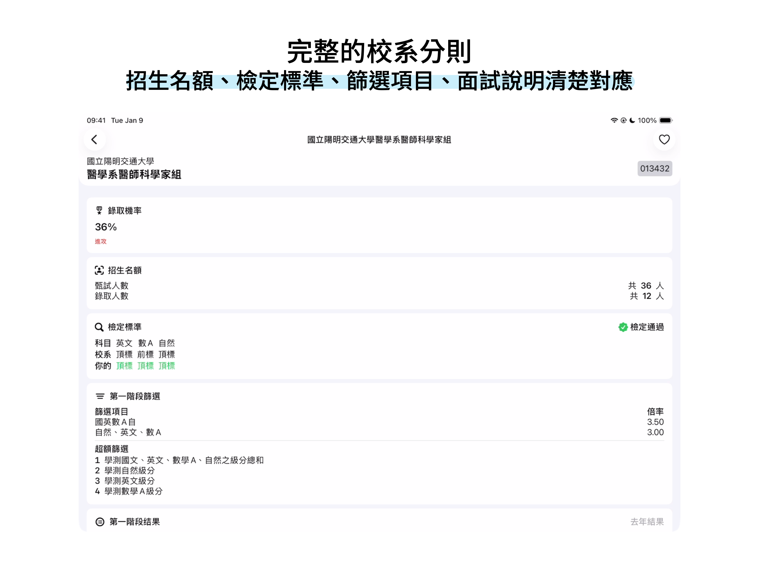Click the red 進攻 label
The width and height of the screenshot is (759, 569).
[101, 241]
